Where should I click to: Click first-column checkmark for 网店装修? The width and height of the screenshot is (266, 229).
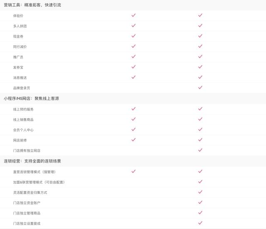coord(133,140)
